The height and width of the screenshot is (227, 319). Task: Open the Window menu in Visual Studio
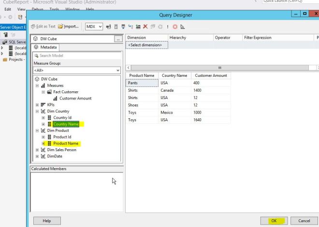tap(72, 9)
